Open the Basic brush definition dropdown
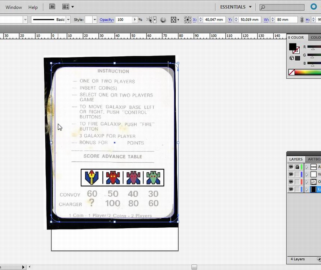Image resolution: width=321 pixels, height=270 pixels. click(x=68, y=20)
